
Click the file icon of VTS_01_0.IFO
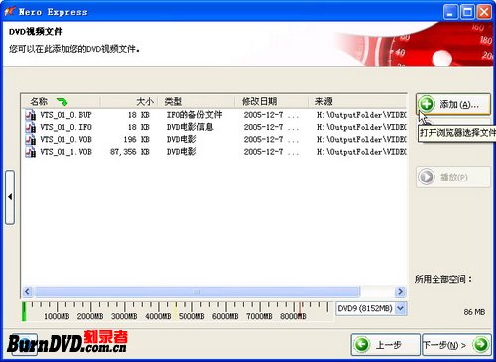pyautogui.click(x=31, y=127)
